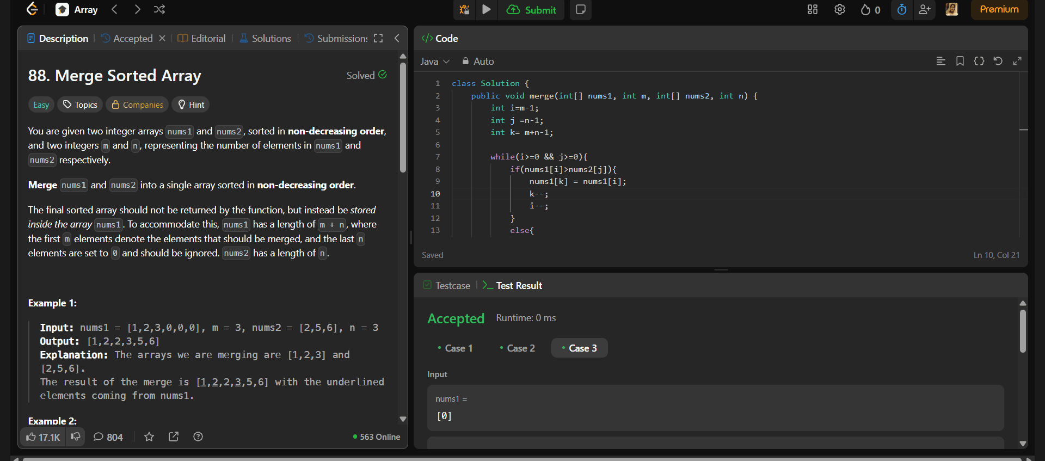The width and height of the screenshot is (1045, 461).
Task: Reset code to default with revert icon
Action: point(998,61)
